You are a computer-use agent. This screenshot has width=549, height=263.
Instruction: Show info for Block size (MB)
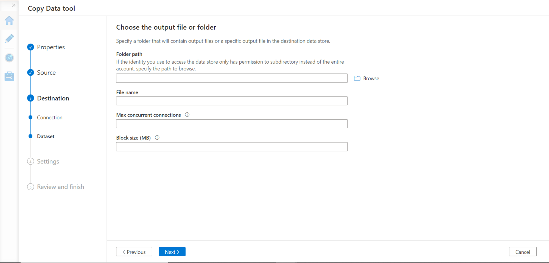click(157, 138)
